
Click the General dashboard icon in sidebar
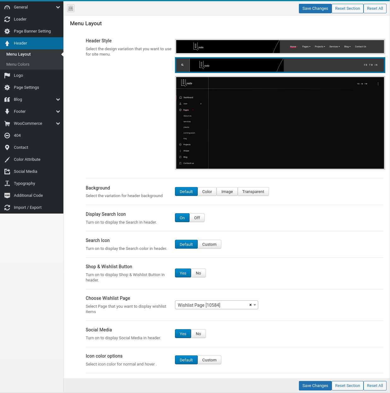7,7
